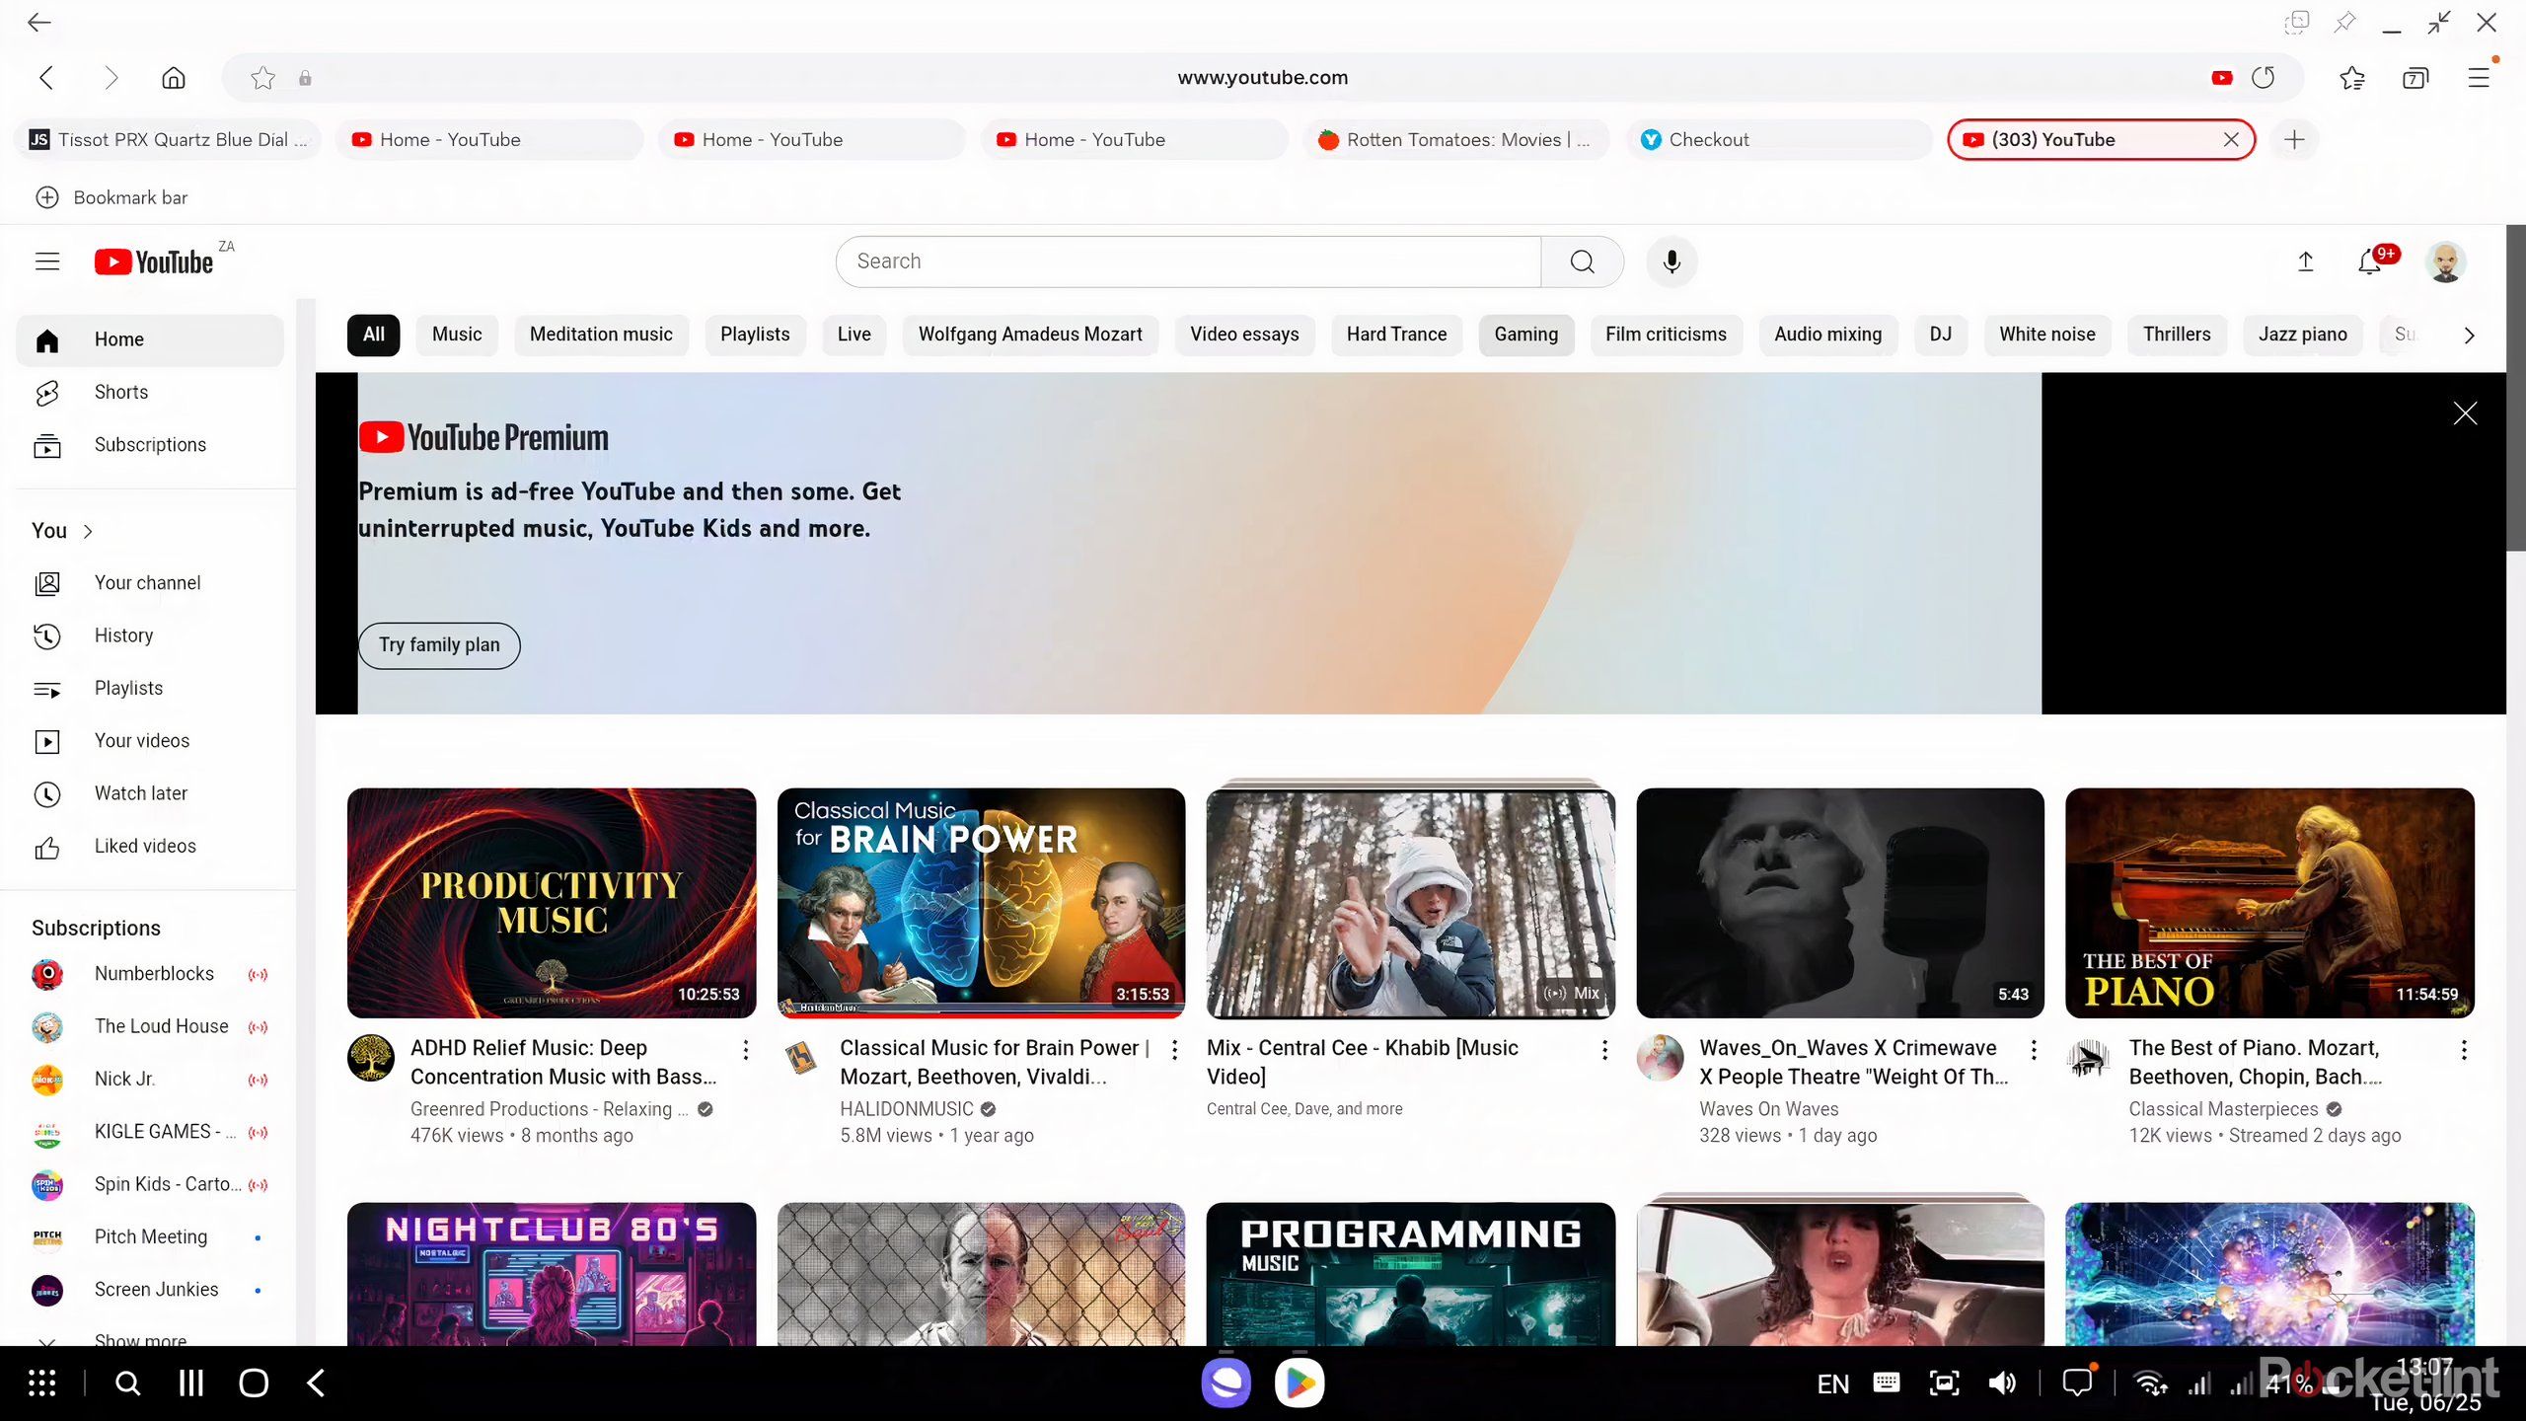The image size is (2526, 1421).
Task: Switch to Tissot PRX Quartz Blue Dial tab
Action: point(168,140)
